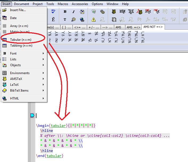The width and height of the screenshot is (188, 162).
Task: Open the { } symbols tab
Action: tap(66, 27)
